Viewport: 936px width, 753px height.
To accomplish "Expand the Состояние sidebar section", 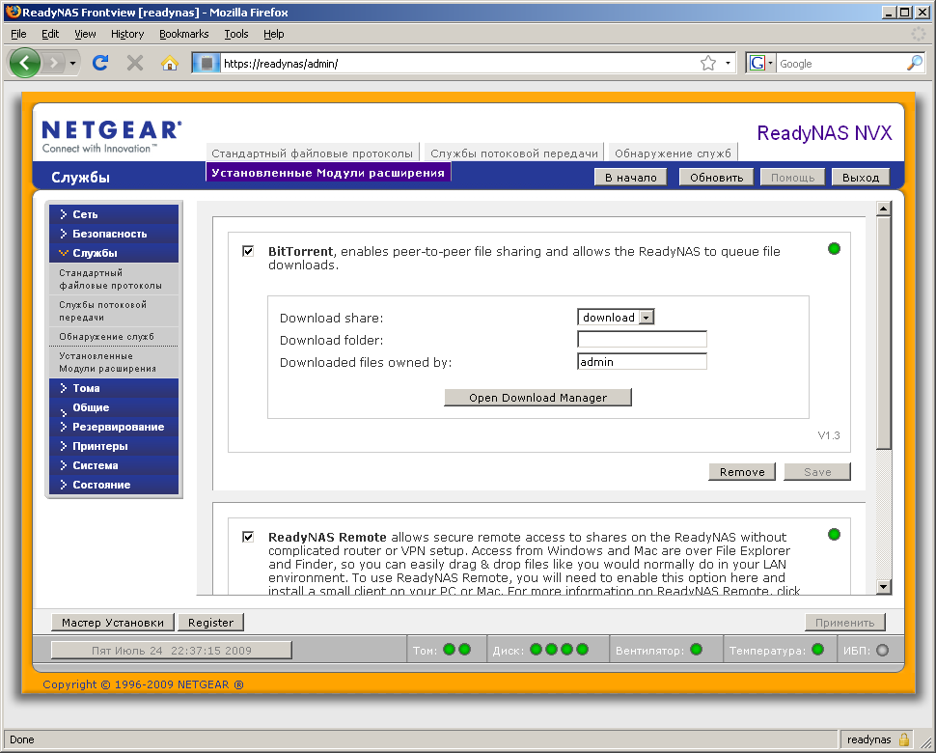I will pos(114,485).
